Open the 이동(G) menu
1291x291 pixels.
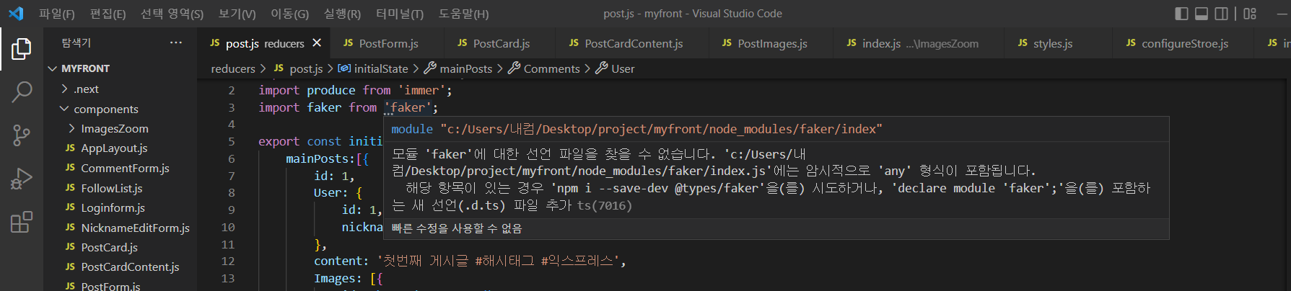click(x=289, y=14)
